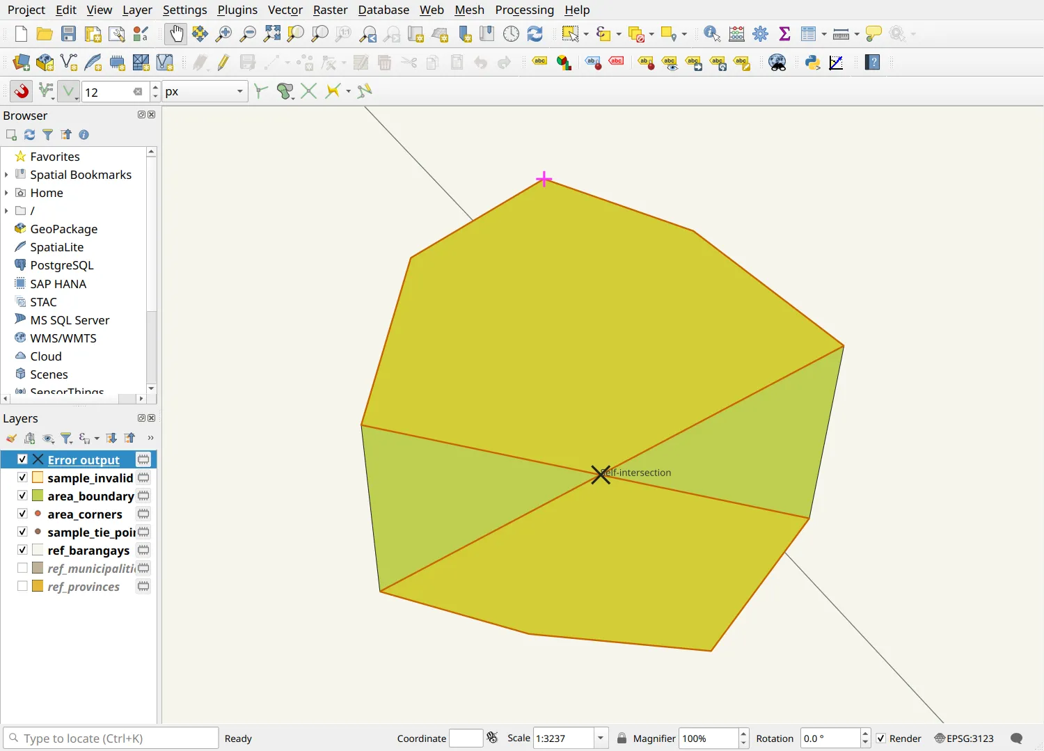Open the log messages speech bubble
1044x751 pixels.
[x=1017, y=738]
